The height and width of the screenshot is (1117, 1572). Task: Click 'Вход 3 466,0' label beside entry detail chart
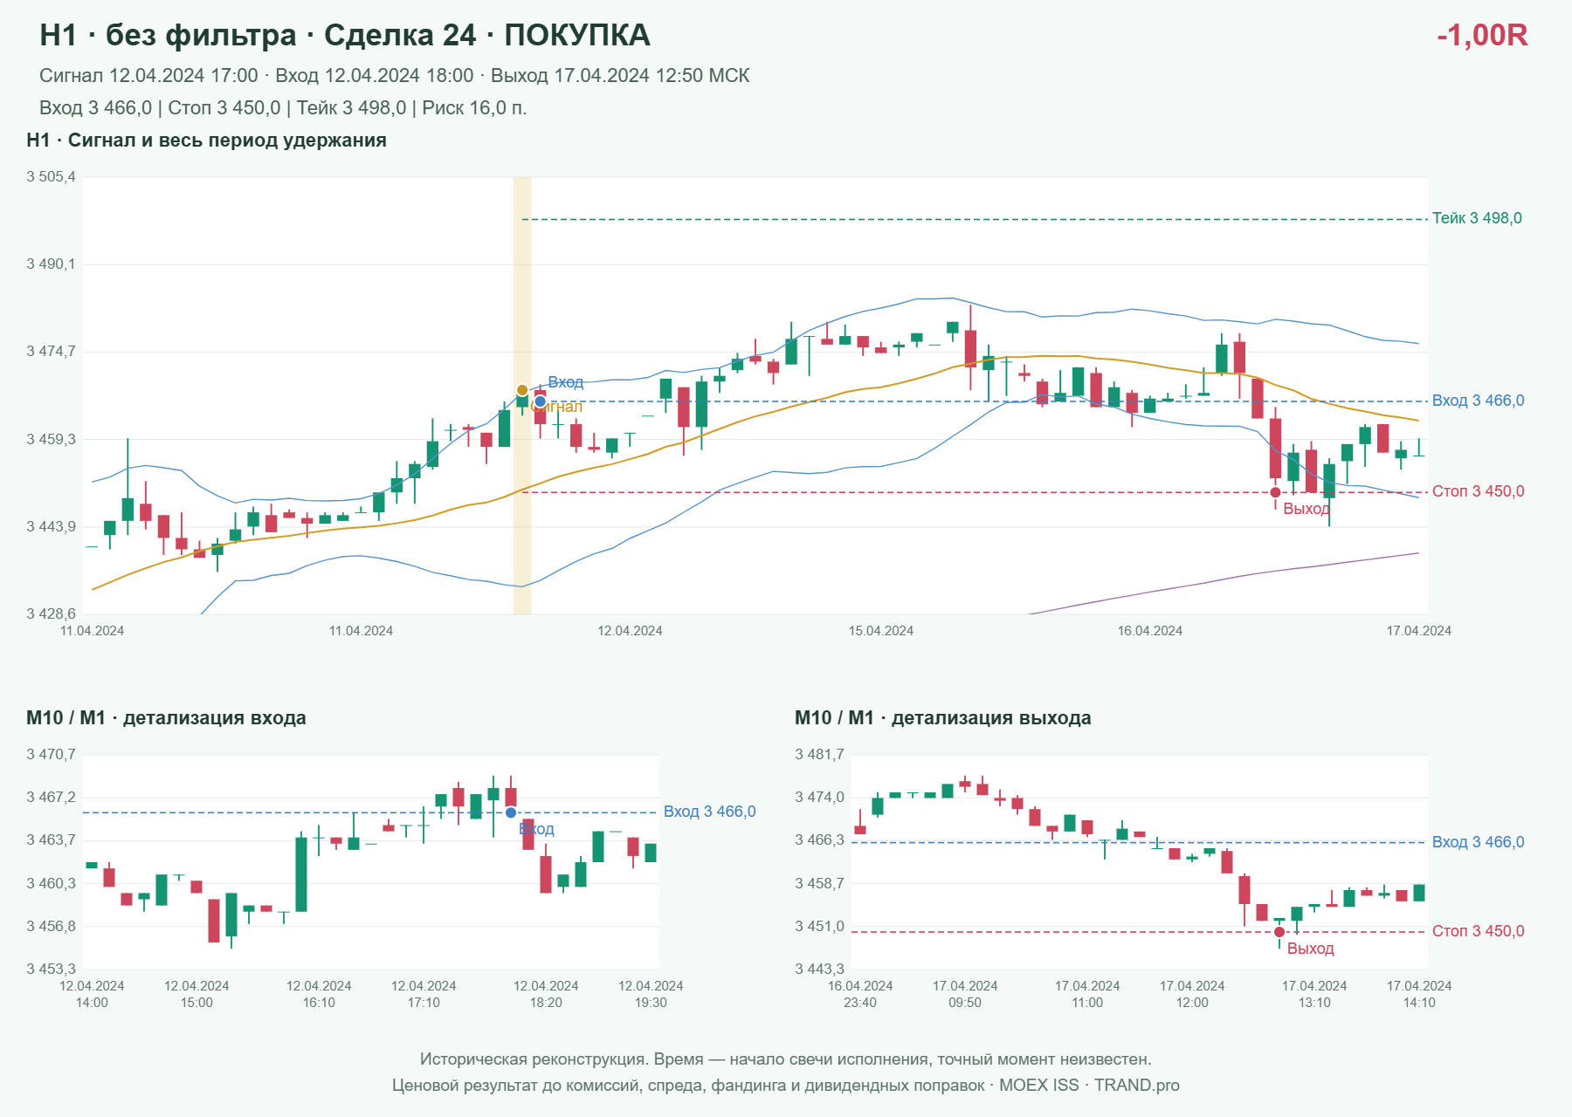pyautogui.click(x=709, y=812)
